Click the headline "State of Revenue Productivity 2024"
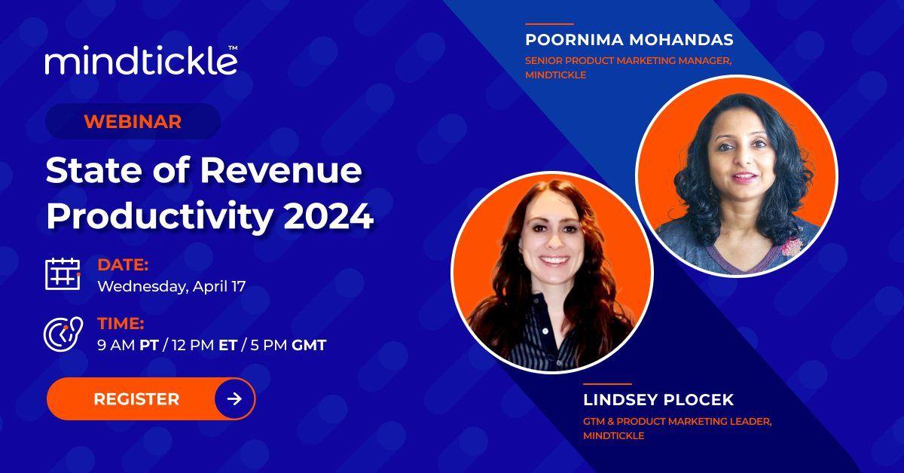 (x=209, y=194)
